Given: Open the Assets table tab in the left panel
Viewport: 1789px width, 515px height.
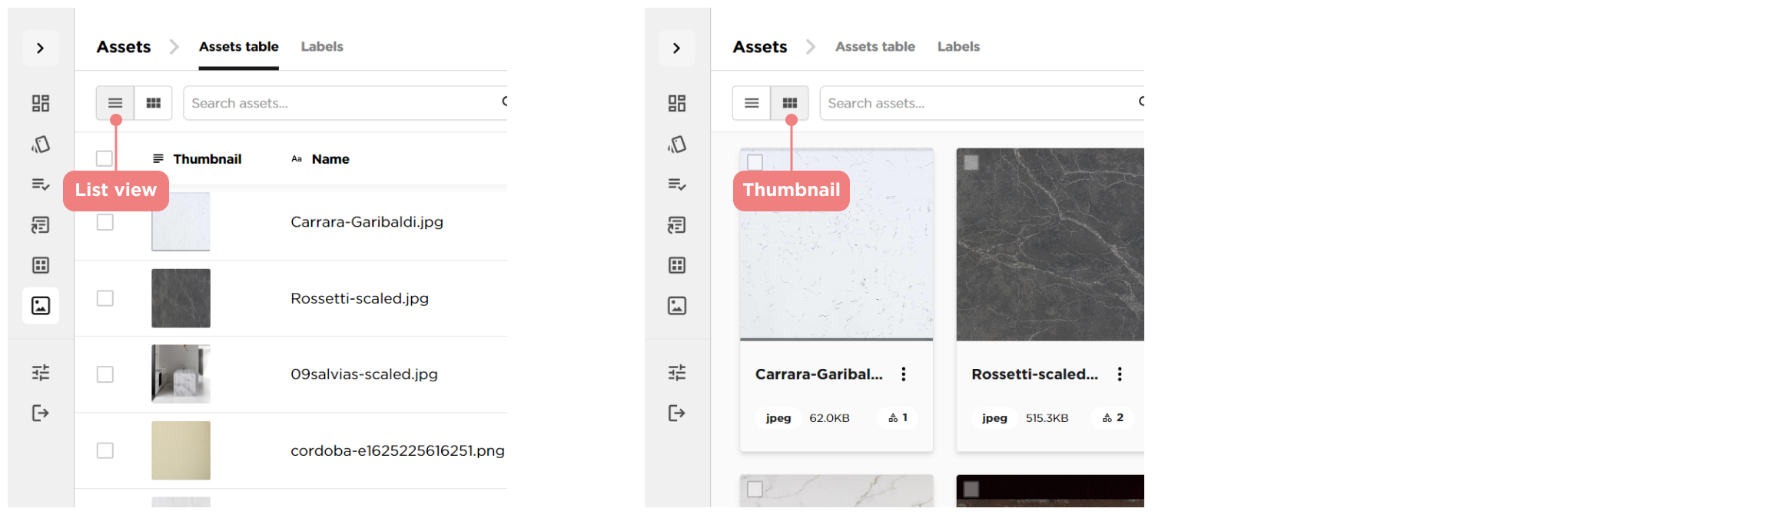Looking at the screenshot, I should pyautogui.click(x=239, y=47).
